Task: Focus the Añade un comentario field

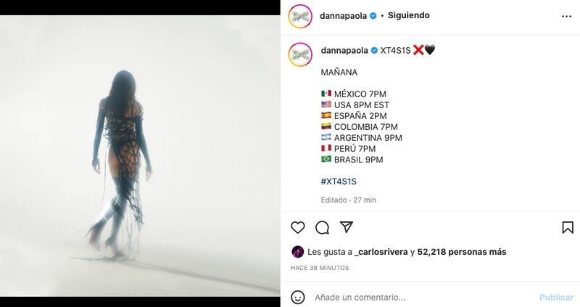Action: pos(422,298)
